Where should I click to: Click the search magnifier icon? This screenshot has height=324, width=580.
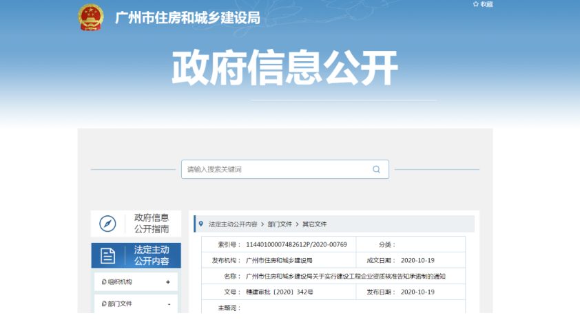point(376,169)
